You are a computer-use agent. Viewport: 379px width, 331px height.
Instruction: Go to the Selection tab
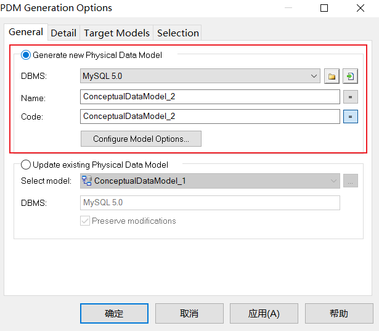(x=177, y=33)
